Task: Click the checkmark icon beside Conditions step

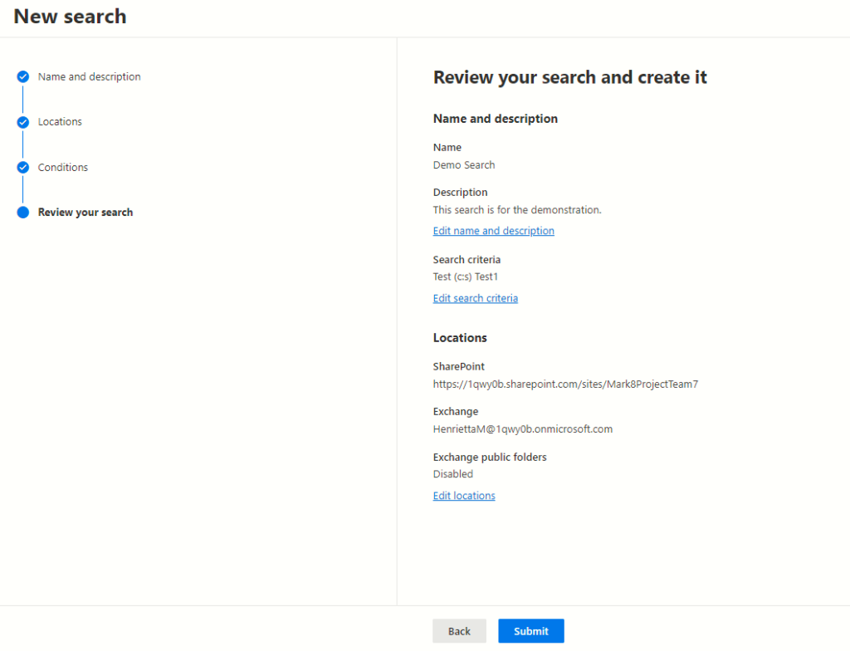Action: 22,167
